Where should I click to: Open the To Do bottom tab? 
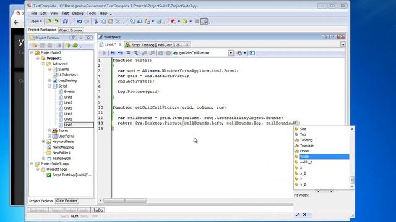point(98,210)
